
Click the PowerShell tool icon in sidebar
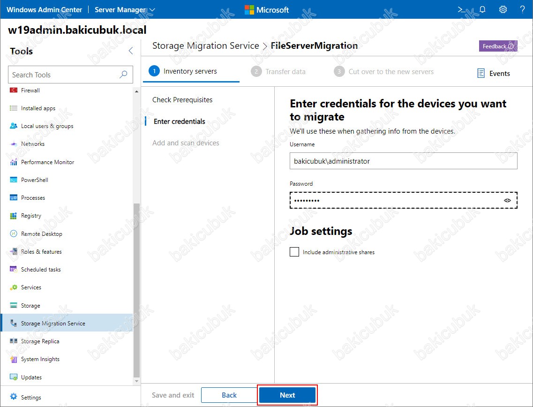(14, 180)
